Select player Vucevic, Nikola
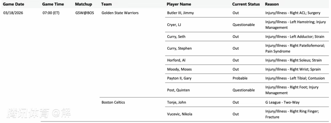331x123 pixels. 179,114
